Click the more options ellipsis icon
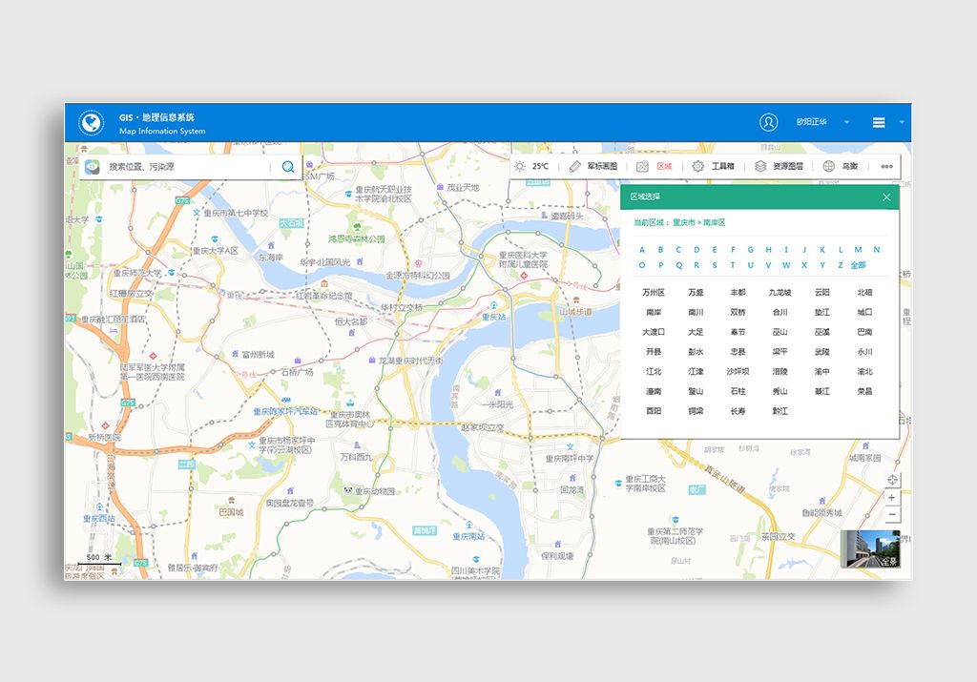977x682 pixels. click(x=886, y=166)
